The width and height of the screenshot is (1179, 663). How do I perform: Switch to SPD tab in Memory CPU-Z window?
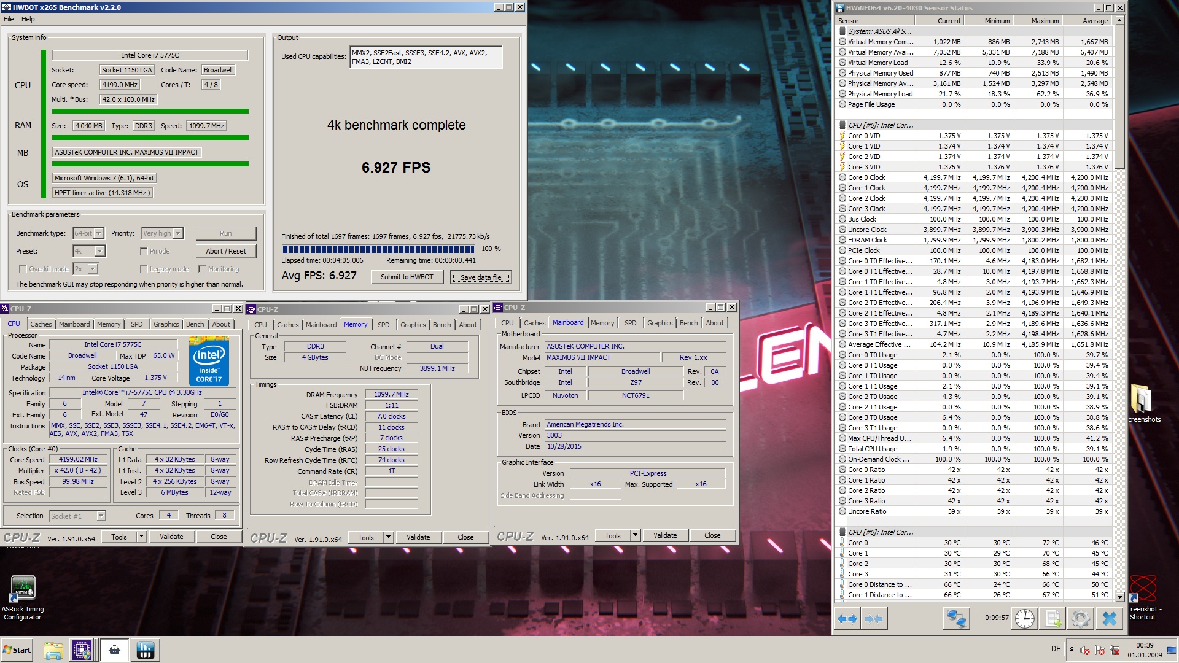tap(384, 325)
